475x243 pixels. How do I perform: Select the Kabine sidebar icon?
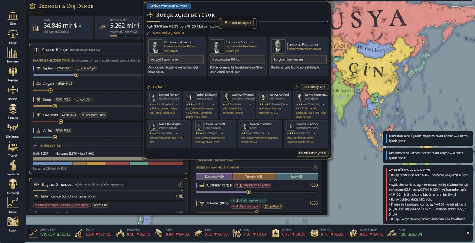click(x=13, y=93)
